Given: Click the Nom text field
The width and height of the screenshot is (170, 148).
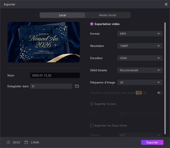Looking at the screenshot, I should pyautogui.click(x=55, y=76).
